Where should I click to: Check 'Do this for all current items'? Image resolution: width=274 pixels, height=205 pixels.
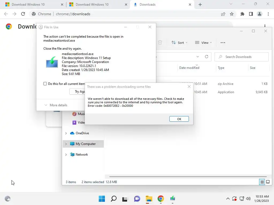[45, 84]
